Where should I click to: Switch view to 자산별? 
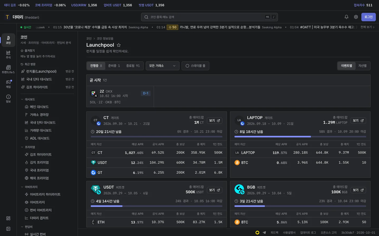point(362,66)
